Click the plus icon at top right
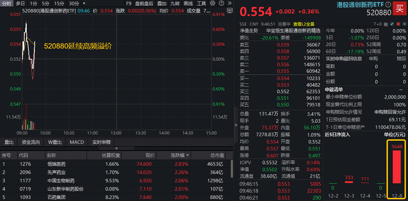408x201 pixels. (x=405, y=24)
